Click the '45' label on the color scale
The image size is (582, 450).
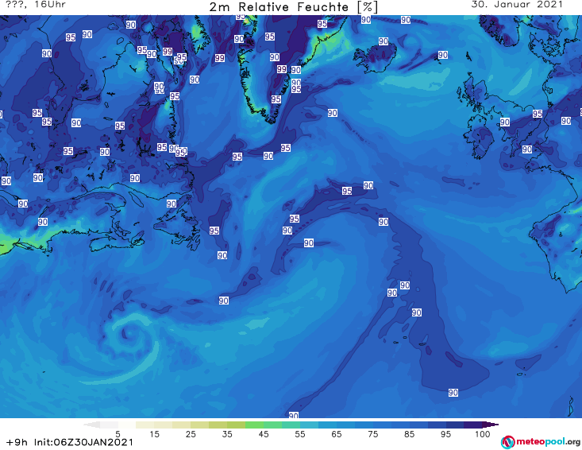tap(264, 433)
